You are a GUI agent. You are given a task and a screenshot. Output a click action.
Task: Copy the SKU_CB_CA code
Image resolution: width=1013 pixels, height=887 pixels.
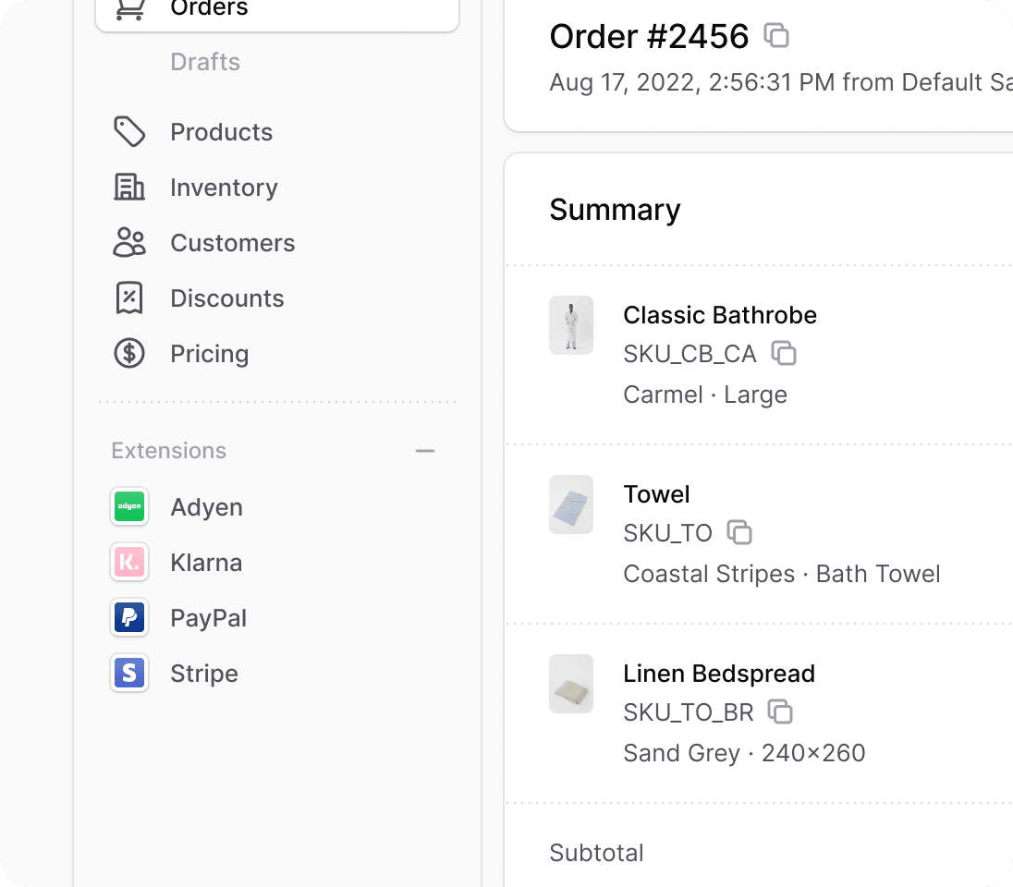point(784,353)
